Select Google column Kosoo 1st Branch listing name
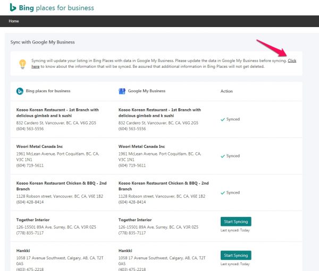 coord(159,112)
